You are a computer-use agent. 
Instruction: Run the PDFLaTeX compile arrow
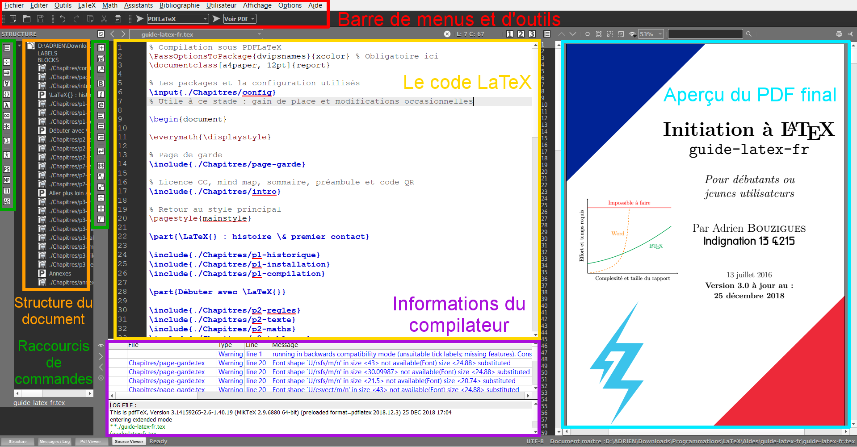click(x=139, y=19)
